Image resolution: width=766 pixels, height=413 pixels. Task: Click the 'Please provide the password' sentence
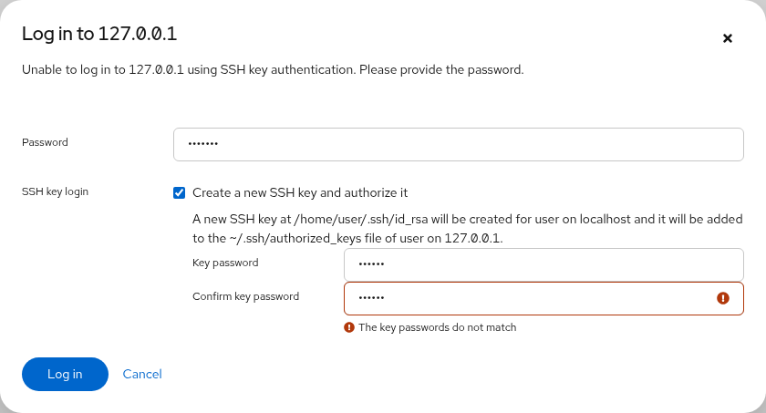click(441, 70)
